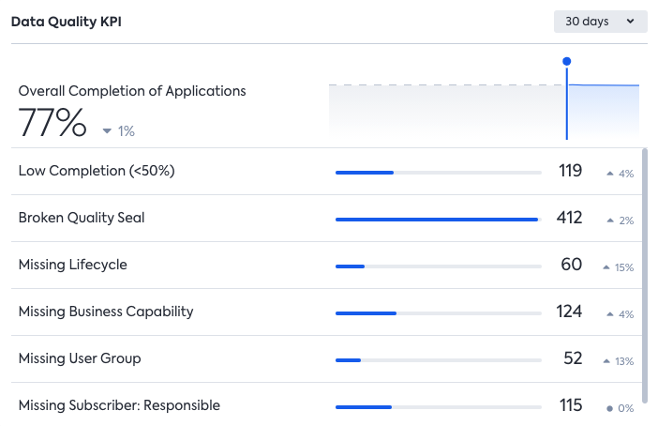658x426 pixels.
Task: Select the Missing Lifecycle row label
Action: (x=72, y=265)
